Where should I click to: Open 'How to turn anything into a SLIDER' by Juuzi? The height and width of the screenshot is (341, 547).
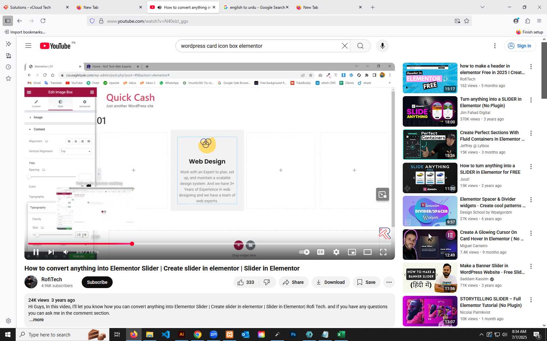pos(490,169)
